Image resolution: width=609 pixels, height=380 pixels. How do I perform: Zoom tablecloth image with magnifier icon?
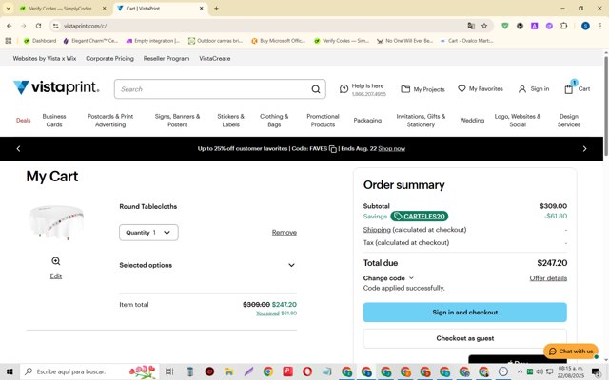click(x=56, y=261)
